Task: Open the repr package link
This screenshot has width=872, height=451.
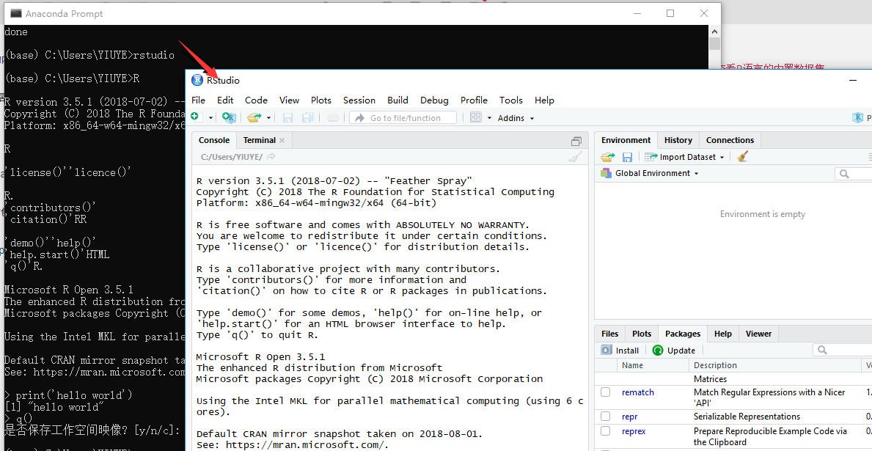Action: [x=629, y=417]
